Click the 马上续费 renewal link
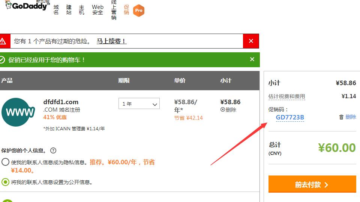Viewport: 360px width, 202px height. [111, 41]
